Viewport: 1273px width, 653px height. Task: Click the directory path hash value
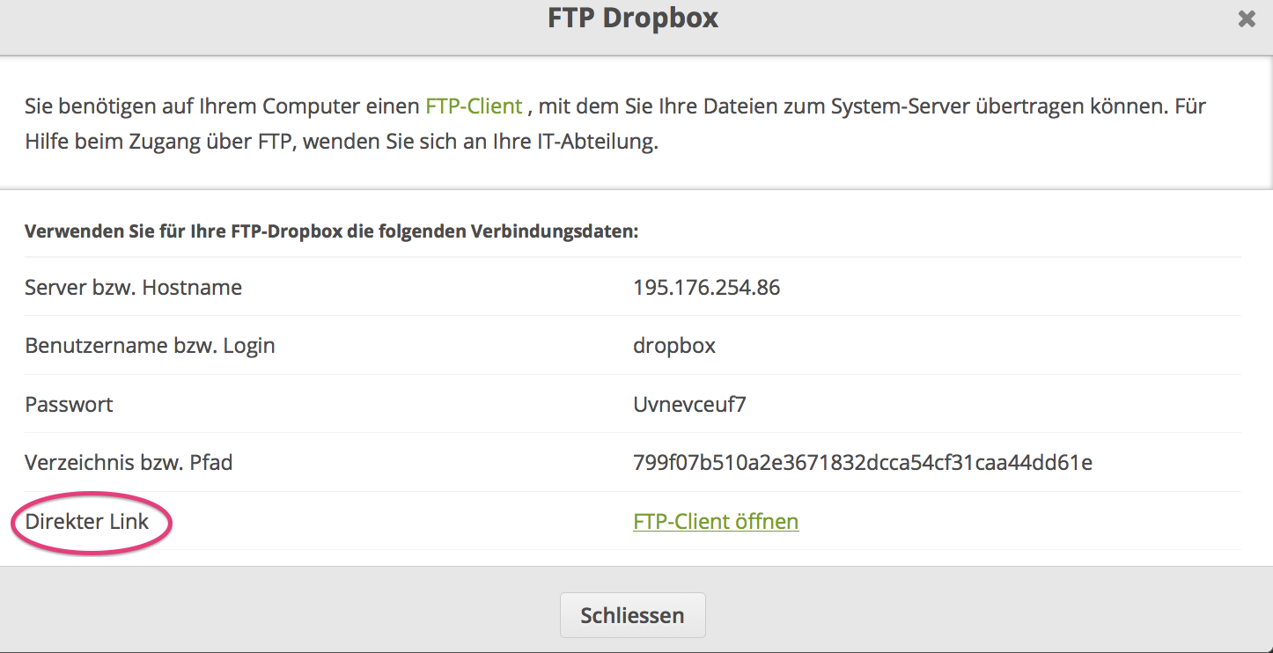863,463
